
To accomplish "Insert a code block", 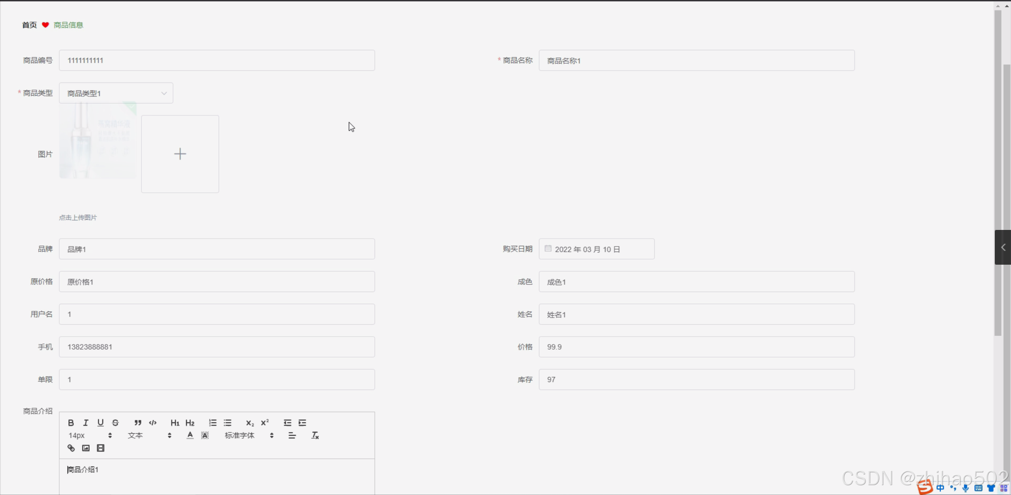I will [x=152, y=423].
